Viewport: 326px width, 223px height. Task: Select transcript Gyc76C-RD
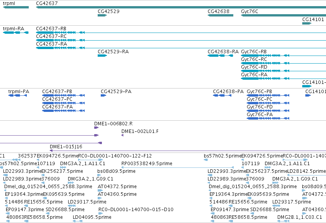254,67
